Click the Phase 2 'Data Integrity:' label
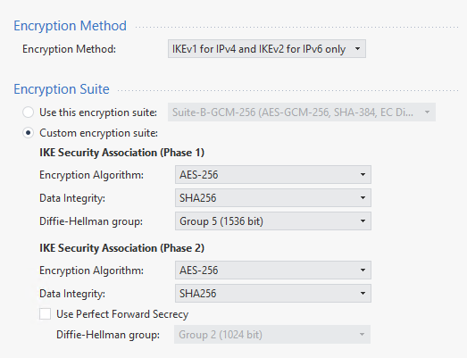This screenshot has height=358, width=467. click(x=72, y=294)
